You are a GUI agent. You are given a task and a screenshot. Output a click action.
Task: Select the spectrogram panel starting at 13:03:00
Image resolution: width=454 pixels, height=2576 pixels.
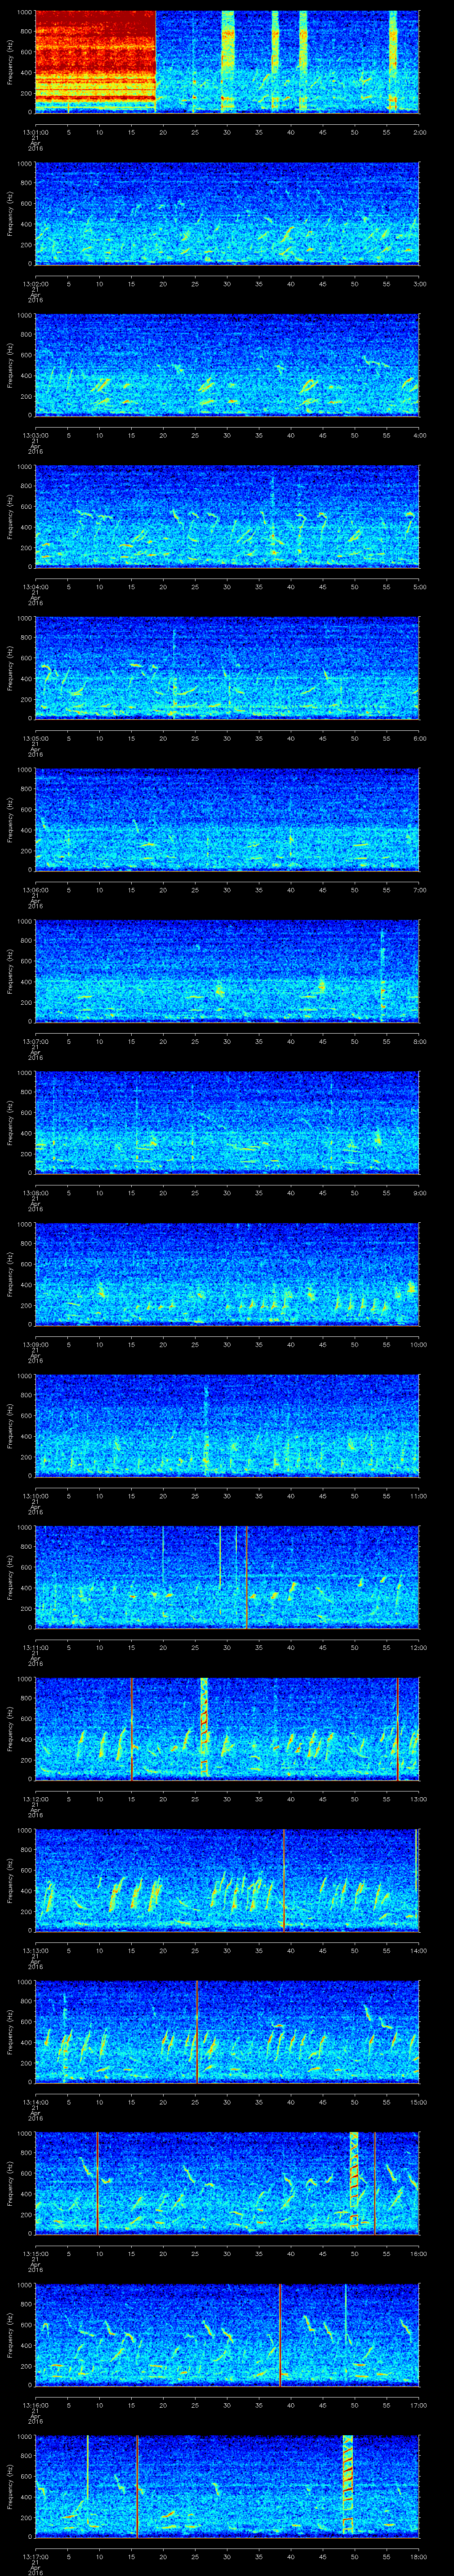click(227, 364)
